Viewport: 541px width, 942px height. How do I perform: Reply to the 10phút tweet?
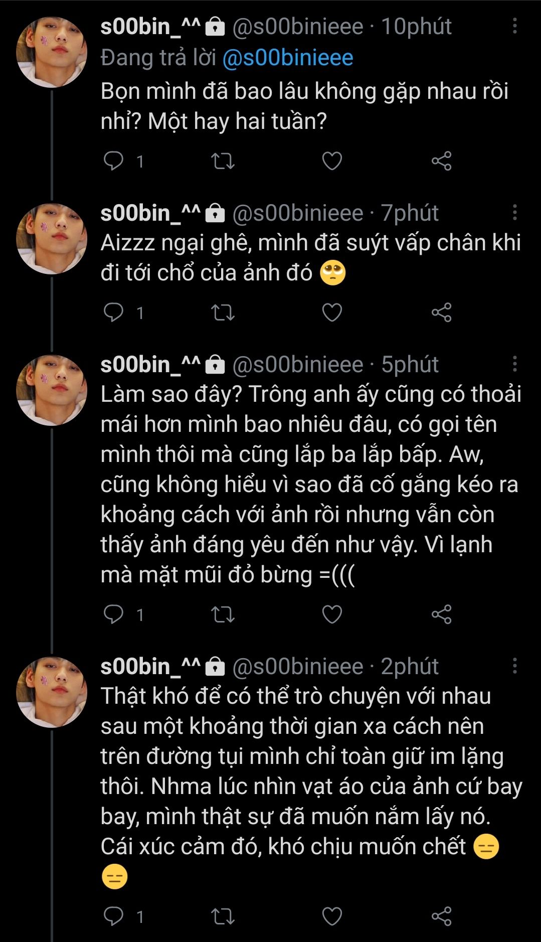[113, 161]
